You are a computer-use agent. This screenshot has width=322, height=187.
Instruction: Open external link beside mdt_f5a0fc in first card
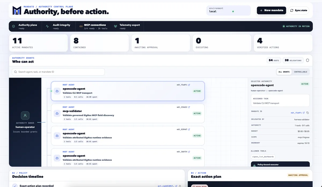tap(189, 85)
